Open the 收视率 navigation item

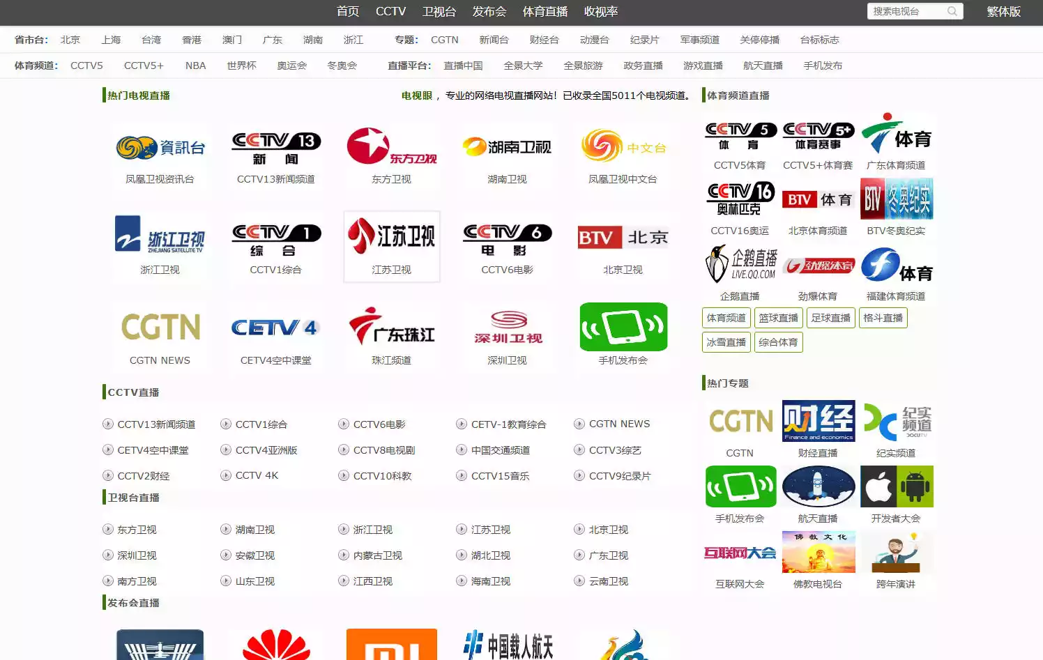pos(601,12)
